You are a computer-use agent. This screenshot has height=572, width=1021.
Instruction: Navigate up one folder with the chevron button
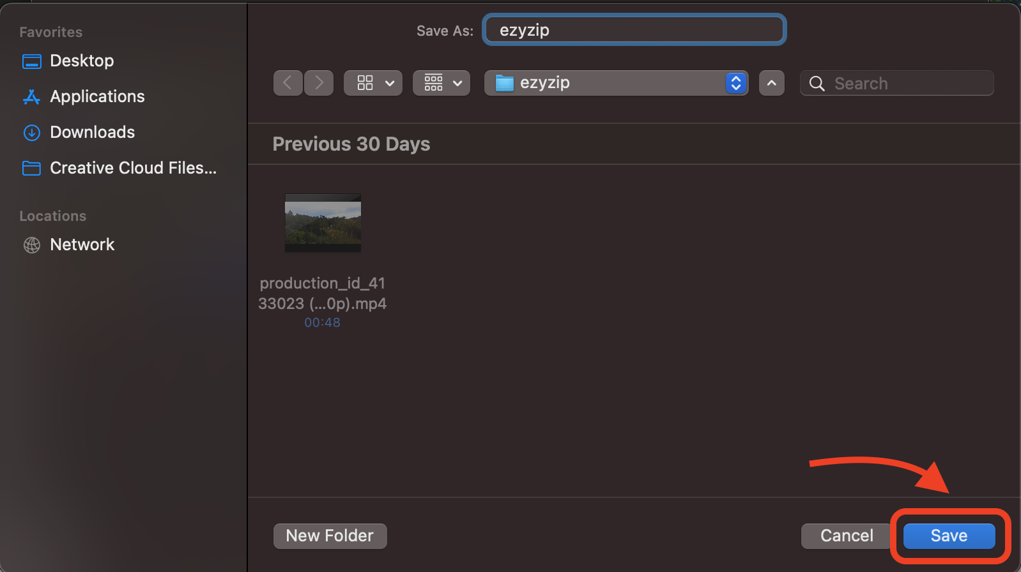tap(771, 83)
